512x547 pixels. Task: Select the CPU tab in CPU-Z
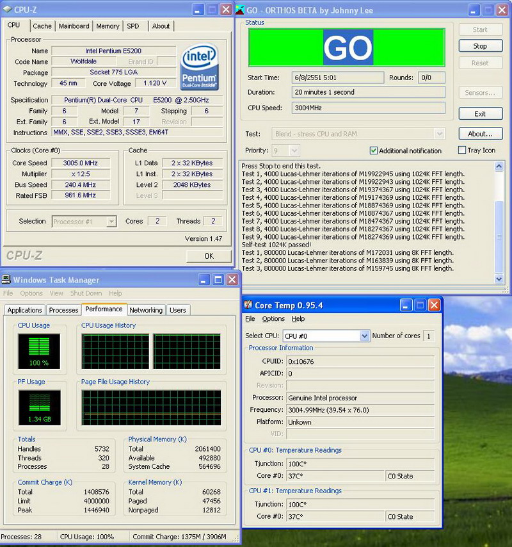(x=13, y=25)
